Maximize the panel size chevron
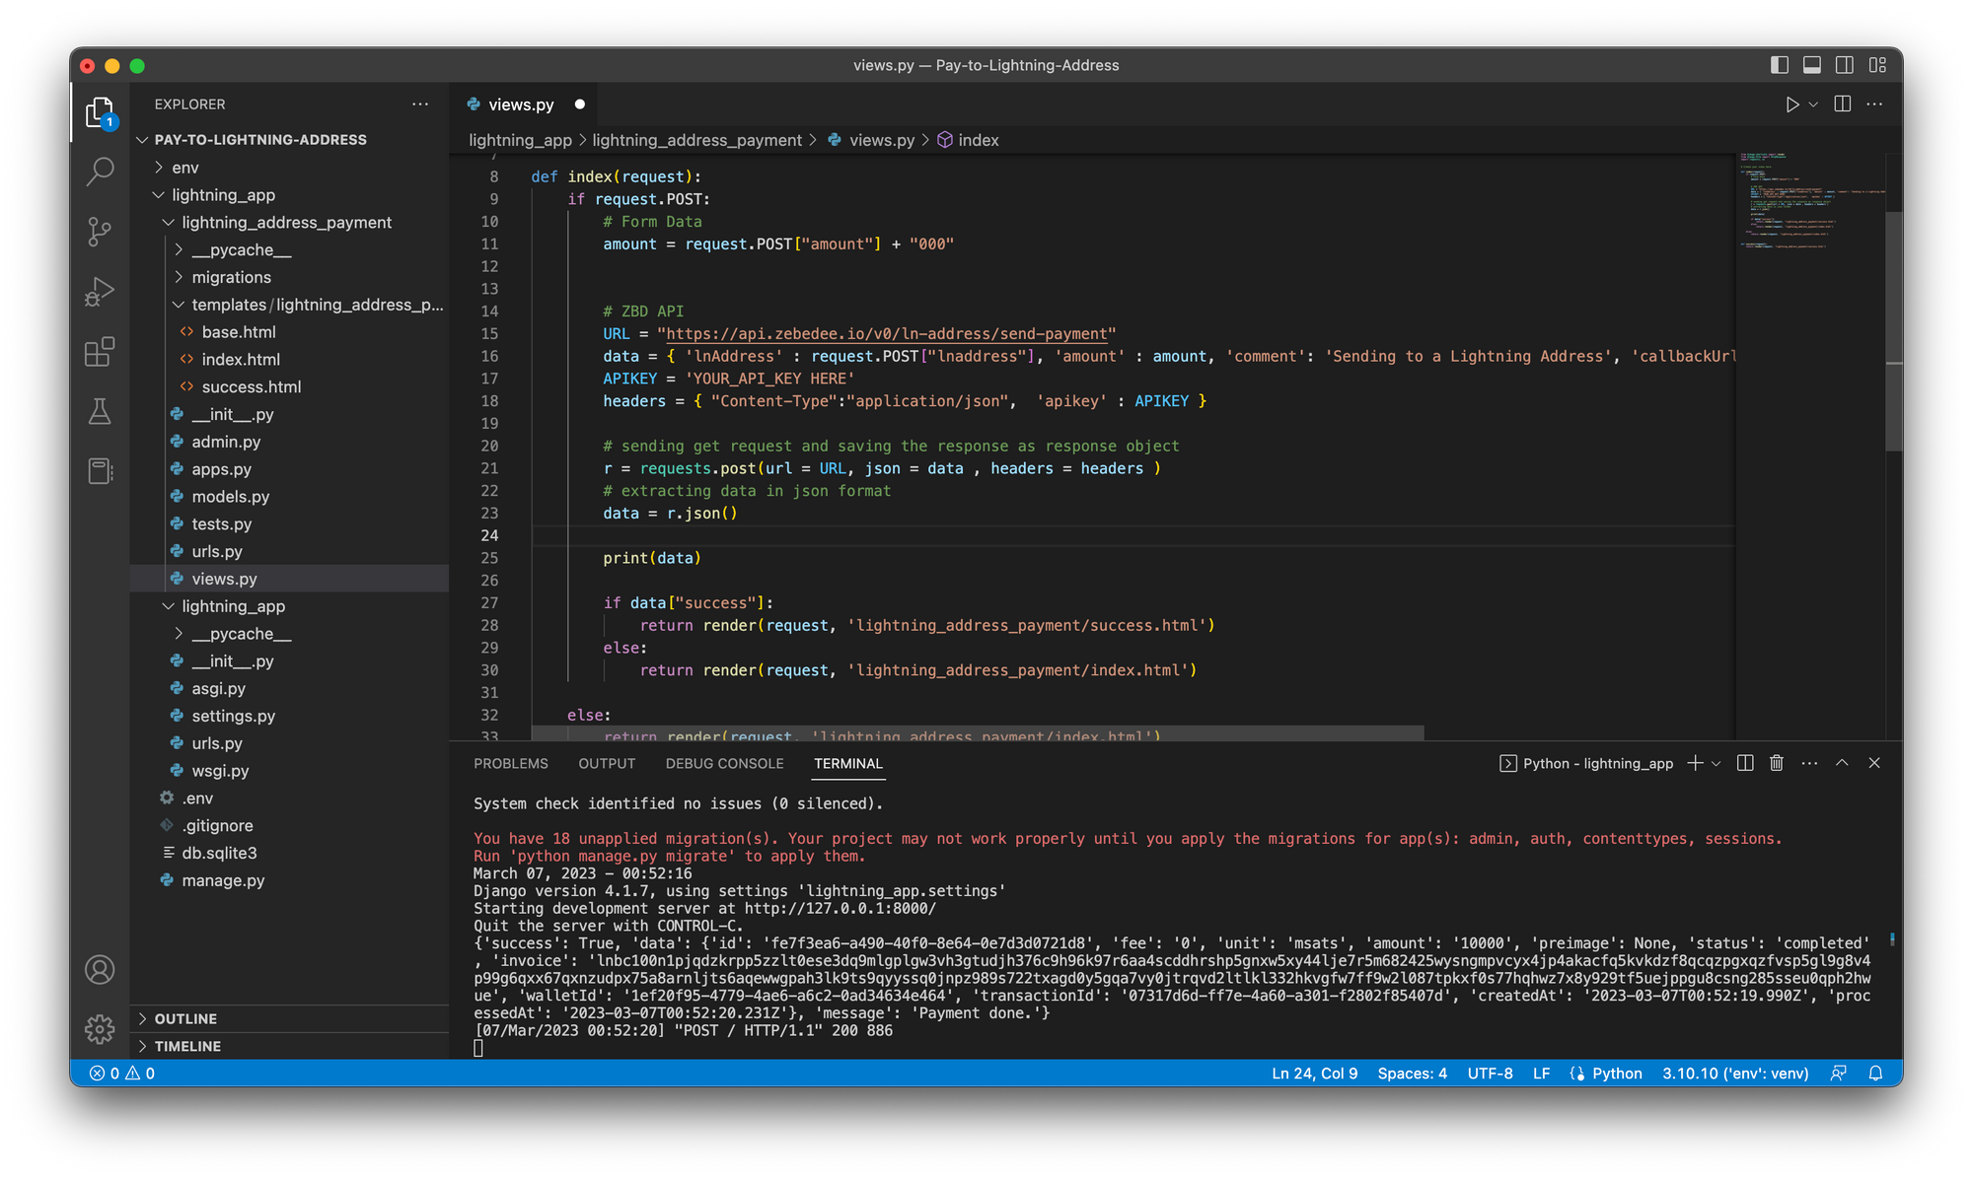Screen dimensions: 1973x1179 tap(1842, 763)
